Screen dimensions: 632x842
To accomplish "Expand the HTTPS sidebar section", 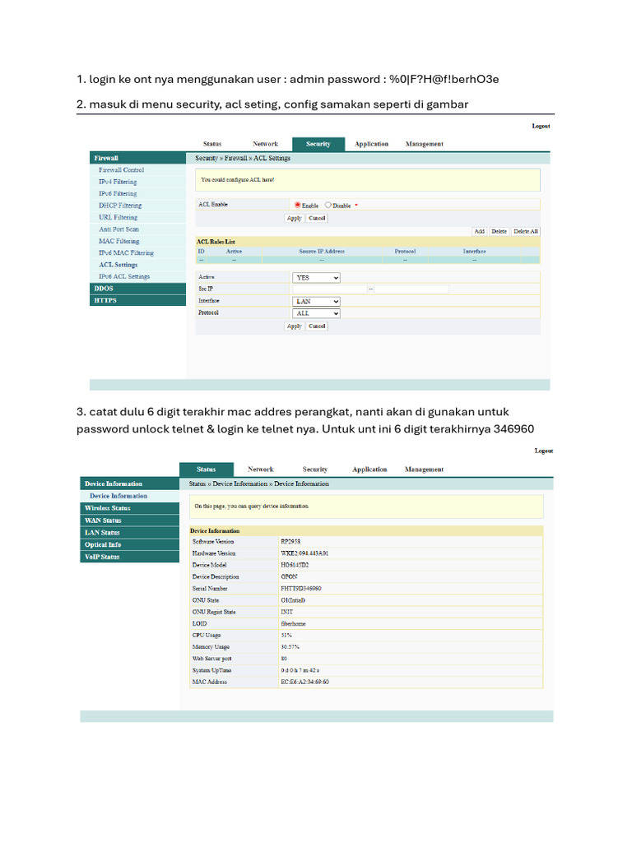I will pos(137,300).
